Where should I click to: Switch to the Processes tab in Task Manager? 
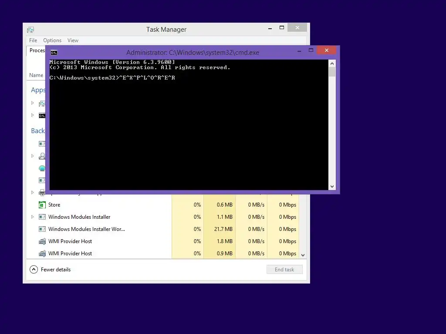[x=37, y=50]
